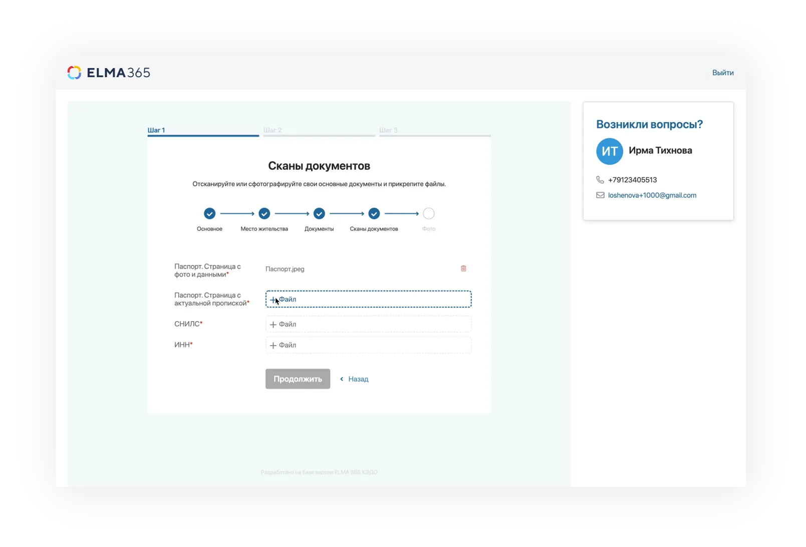Switch to the Шаг 2 tab
The image size is (806, 547).
[x=273, y=130]
